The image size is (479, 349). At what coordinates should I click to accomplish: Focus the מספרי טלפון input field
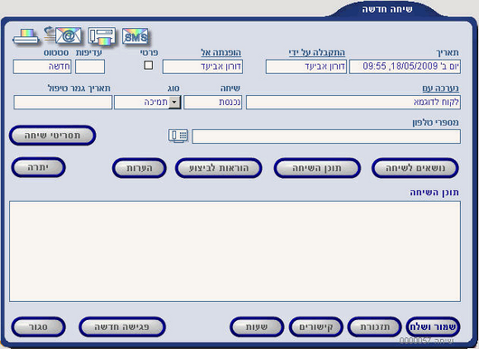(x=326, y=137)
